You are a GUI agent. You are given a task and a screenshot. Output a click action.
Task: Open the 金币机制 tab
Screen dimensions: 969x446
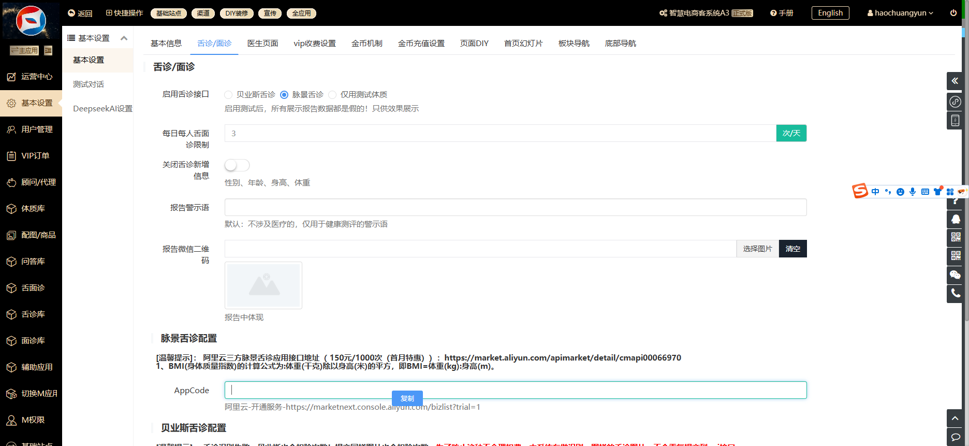click(366, 44)
